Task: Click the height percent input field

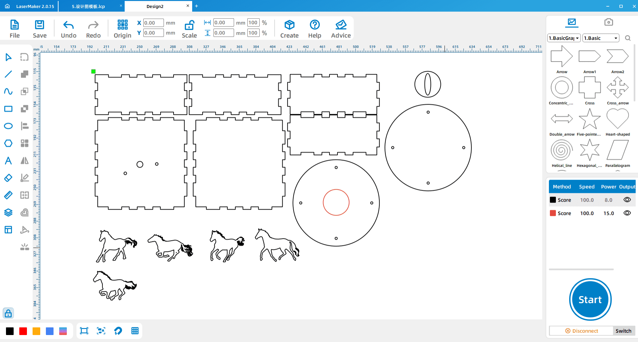Action: (253, 33)
